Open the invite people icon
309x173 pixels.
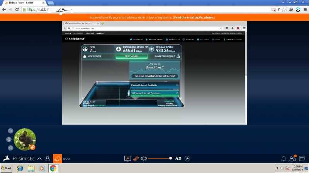coord(48,159)
